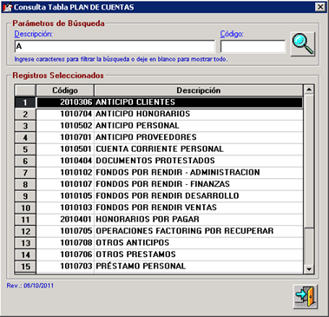Click row header number 5

click(x=25, y=149)
